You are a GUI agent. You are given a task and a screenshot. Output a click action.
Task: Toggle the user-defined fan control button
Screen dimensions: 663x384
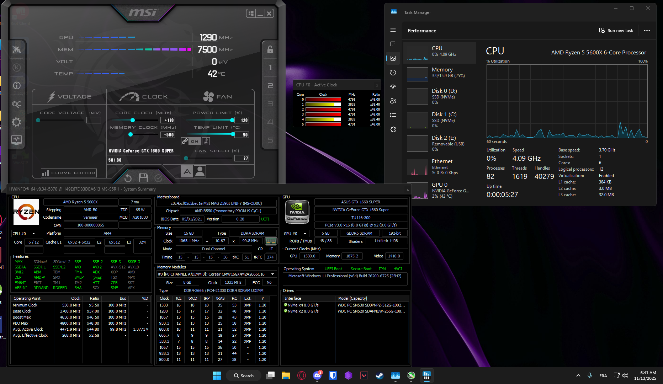pos(200,172)
